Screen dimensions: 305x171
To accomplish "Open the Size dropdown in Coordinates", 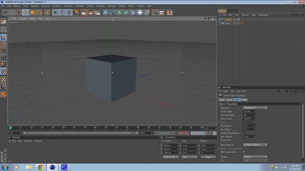I will tap(189, 157).
